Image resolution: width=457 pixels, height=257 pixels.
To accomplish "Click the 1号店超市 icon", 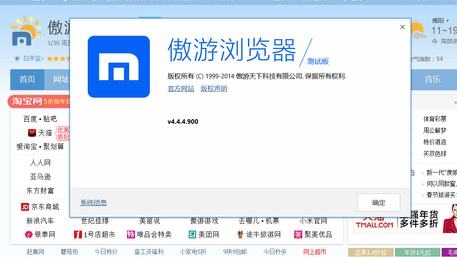I will 78,234.
